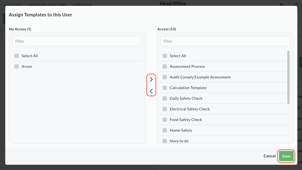Toggle the Daily Safety Check checkbox
The width and height of the screenshot is (302, 170).
165,98
